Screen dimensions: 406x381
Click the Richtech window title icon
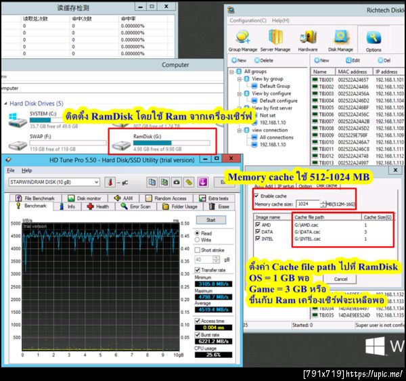(x=231, y=10)
